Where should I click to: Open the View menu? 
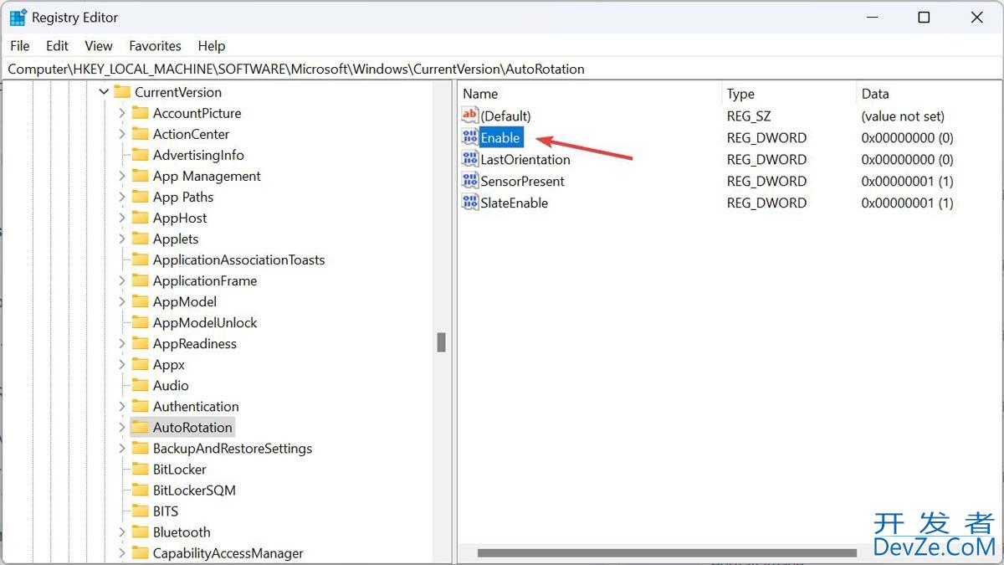99,46
